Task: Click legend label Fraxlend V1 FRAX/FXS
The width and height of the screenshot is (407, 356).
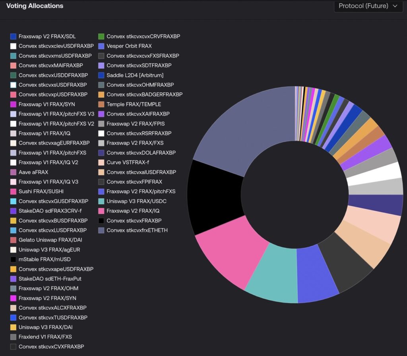Action: (x=45, y=337)
